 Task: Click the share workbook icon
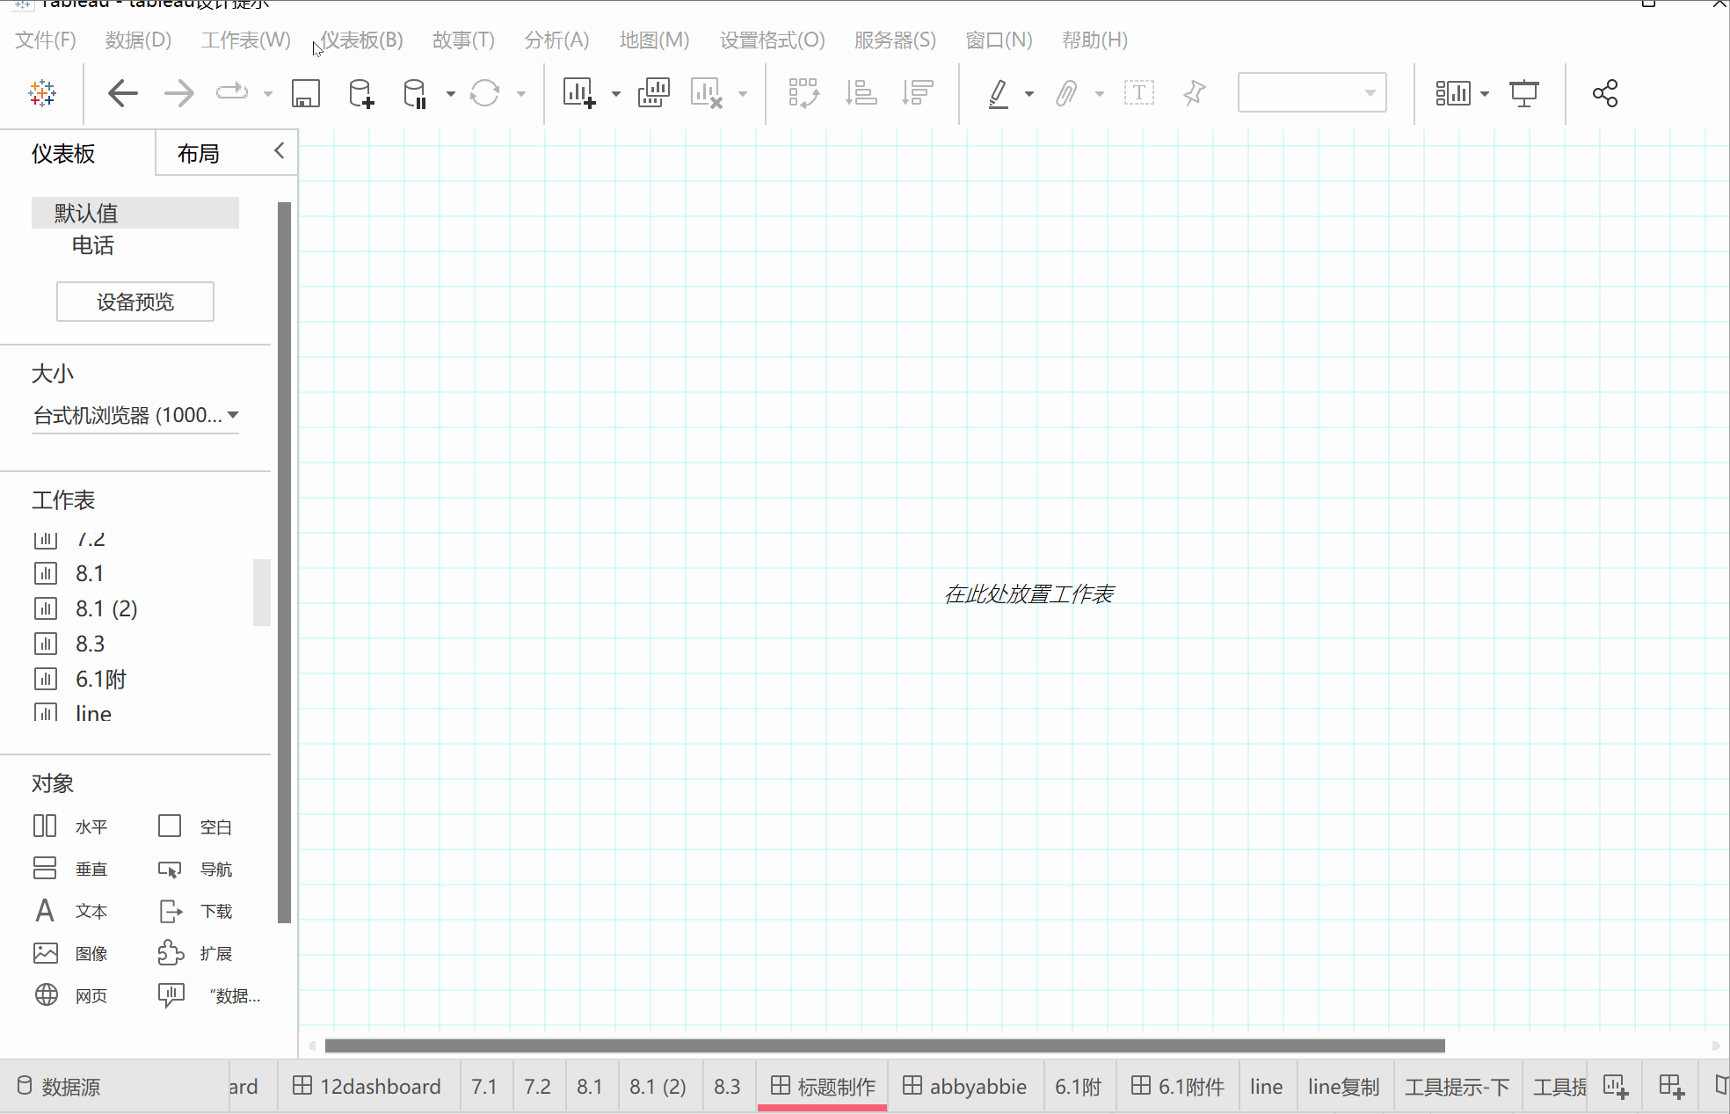coord(1604,93)
